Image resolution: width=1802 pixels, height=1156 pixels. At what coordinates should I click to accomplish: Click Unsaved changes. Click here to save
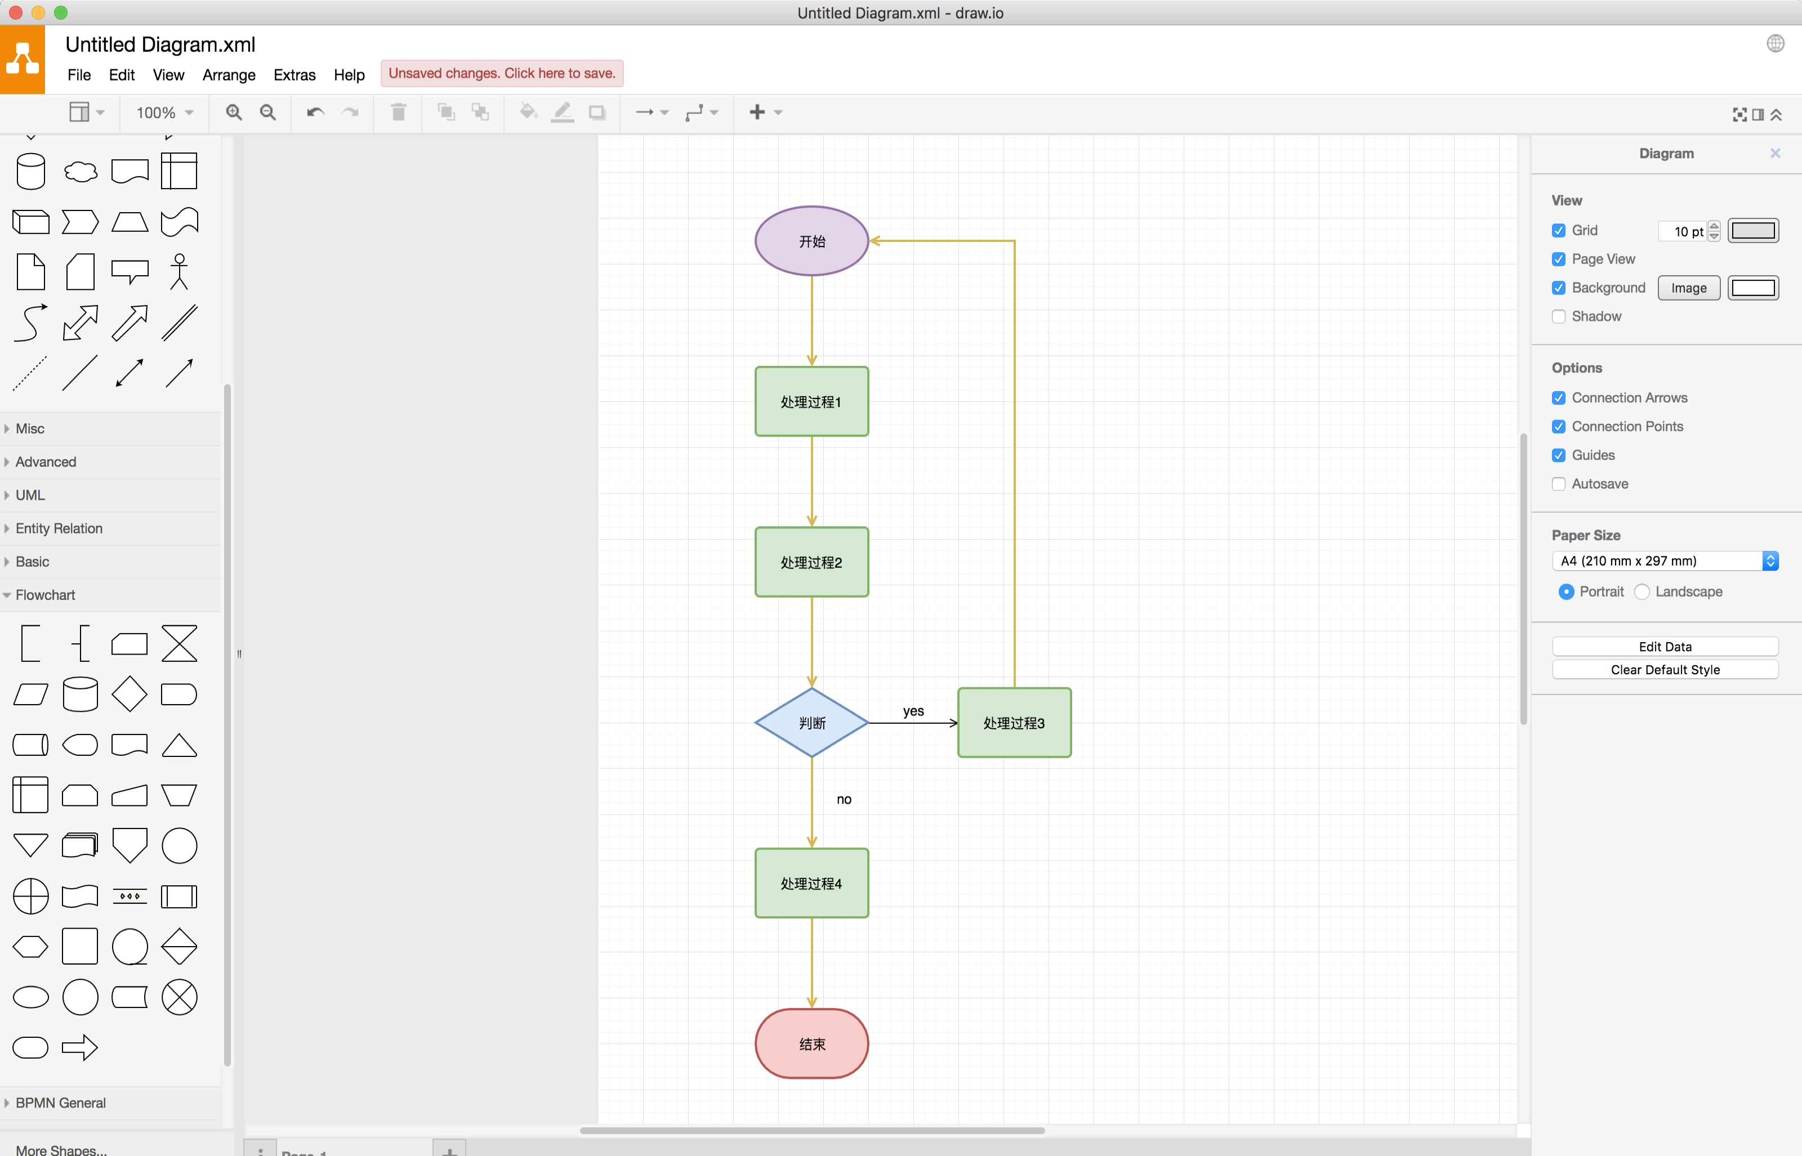point(502,73)
